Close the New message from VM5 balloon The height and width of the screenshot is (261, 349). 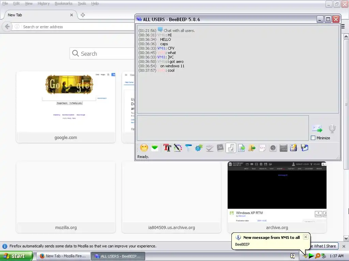click(x=306, y=237)
